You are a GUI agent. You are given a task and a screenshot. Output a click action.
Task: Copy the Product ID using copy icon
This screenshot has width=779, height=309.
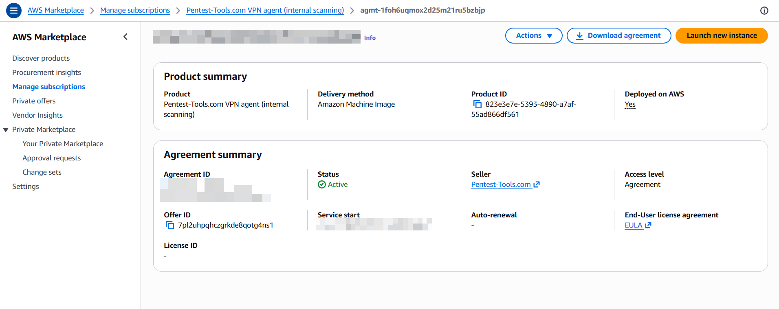pos(477,105)
